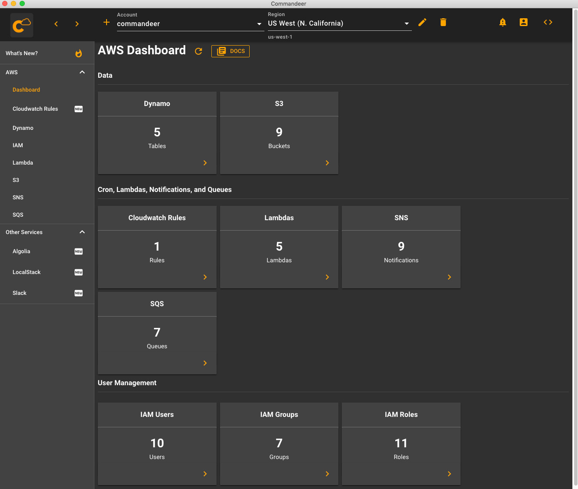This screenshot has width=578, height=489.
Task: Click the Commandeer cloud logo
Action: click(22, 25)
